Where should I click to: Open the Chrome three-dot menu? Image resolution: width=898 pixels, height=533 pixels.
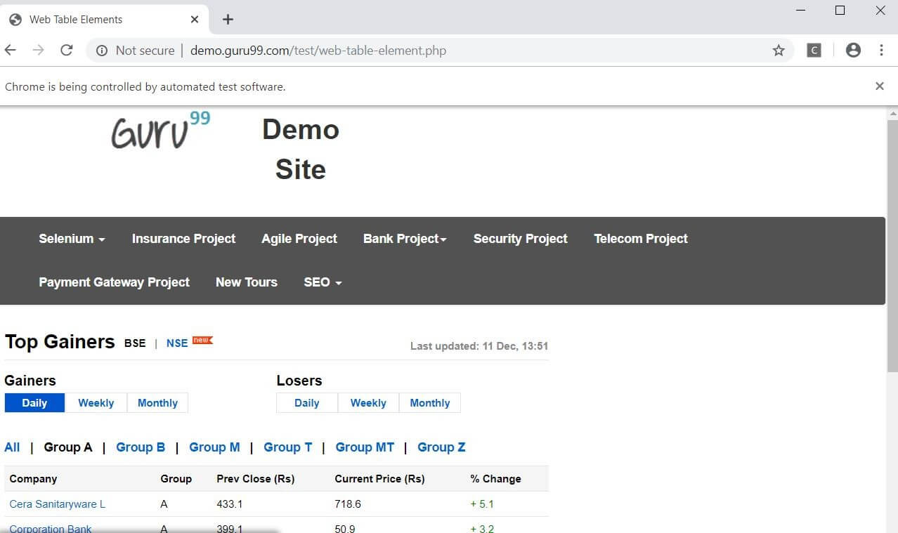coord(881,50)
